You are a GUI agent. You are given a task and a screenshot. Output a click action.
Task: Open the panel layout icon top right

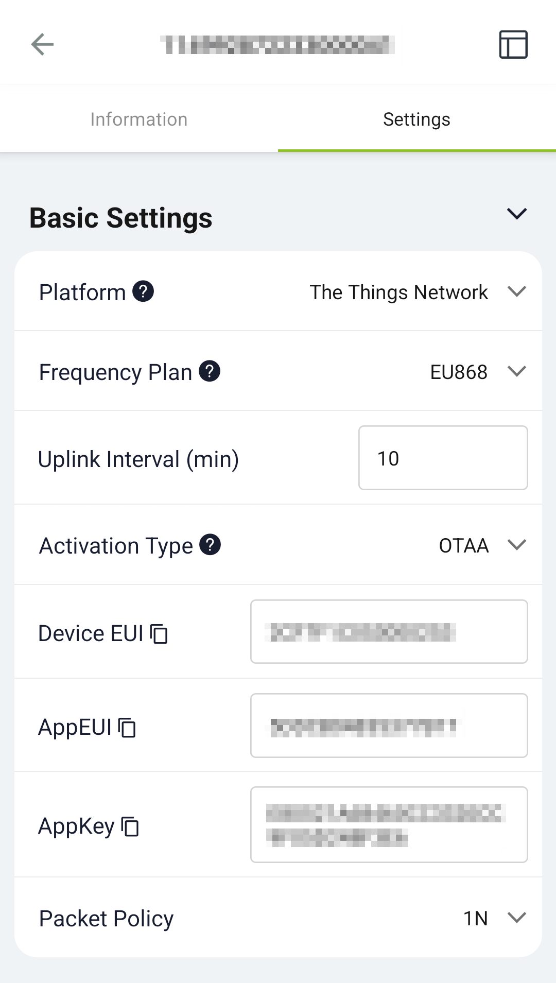pyautogui.click(x=514, y=44)
